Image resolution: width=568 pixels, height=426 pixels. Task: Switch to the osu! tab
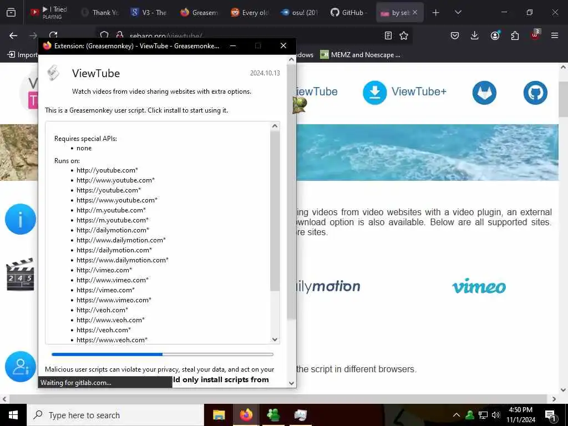point(299,12)
